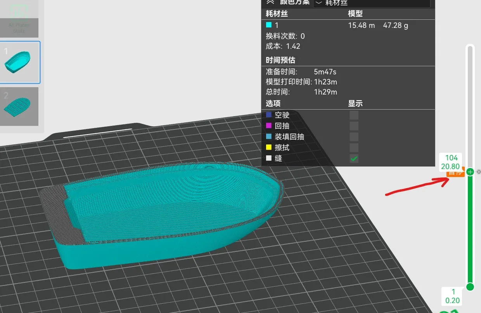
Task: Click the lower green handle of layer slider
Action: click(470, 287)
